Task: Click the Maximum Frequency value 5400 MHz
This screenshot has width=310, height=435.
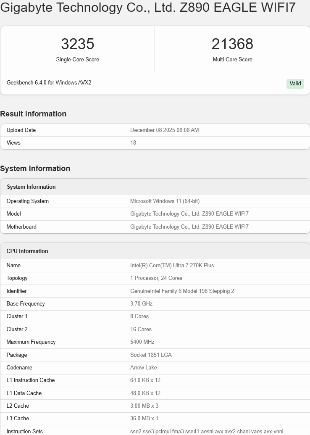Action: coord(142,342)
